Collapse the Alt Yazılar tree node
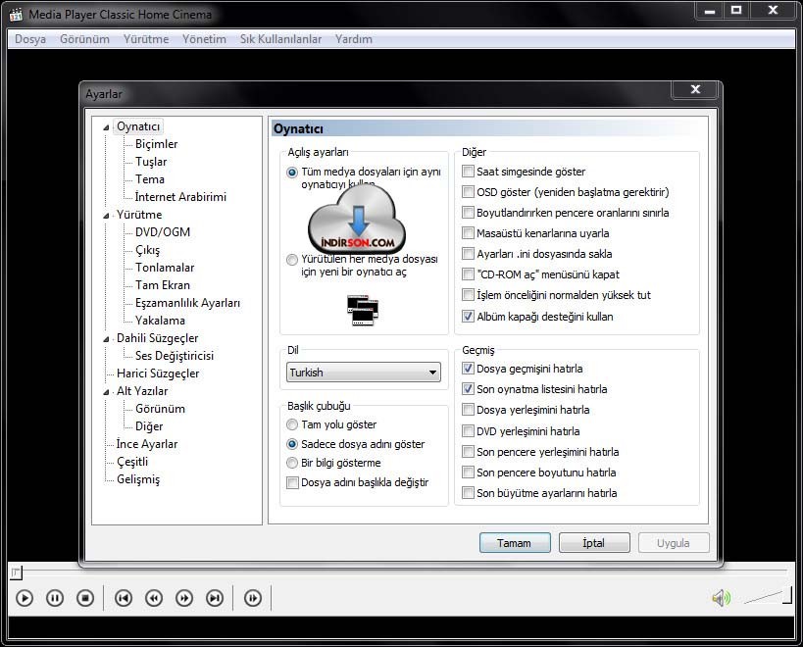The width and height of the screenshot is (803, 647). click(x=106, y=392)
